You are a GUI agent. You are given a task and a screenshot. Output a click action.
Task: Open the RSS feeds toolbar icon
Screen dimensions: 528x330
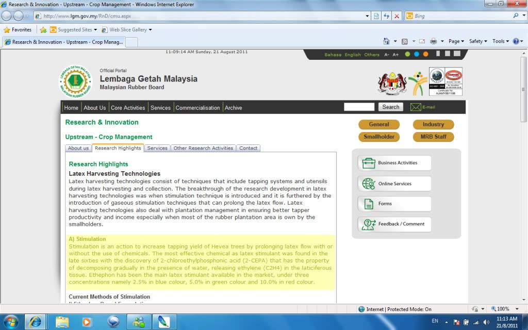[405, 41]
